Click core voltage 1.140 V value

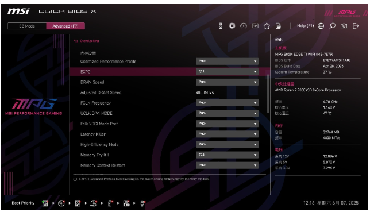click(329, 107)
